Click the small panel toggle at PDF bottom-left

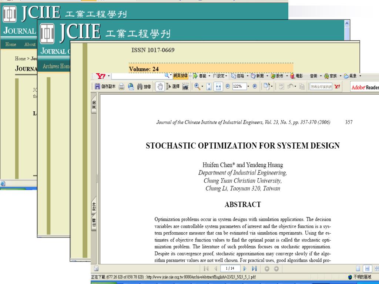(x=96, y=268)
